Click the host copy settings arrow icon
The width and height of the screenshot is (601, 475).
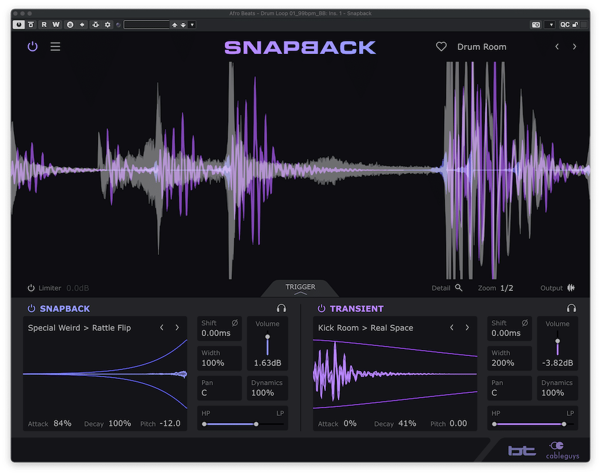click(x=82, y=25)
